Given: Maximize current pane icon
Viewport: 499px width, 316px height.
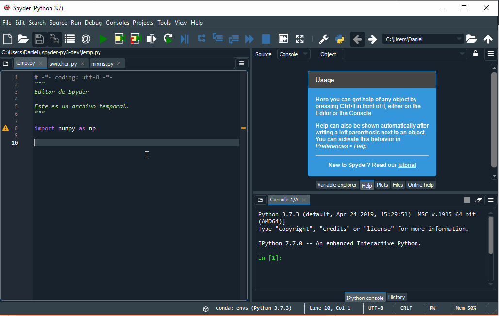Looking at the screenshot, I should tap(283, 39).
